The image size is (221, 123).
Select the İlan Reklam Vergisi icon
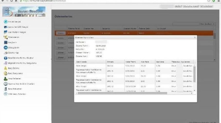pyautogui.click(x=5, y=32)
